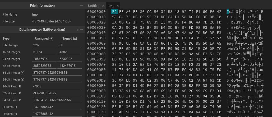This screenshot has width=272, height=117.
Task: Click the 24-bit Integer signed value field
Action: coord(70,59)
